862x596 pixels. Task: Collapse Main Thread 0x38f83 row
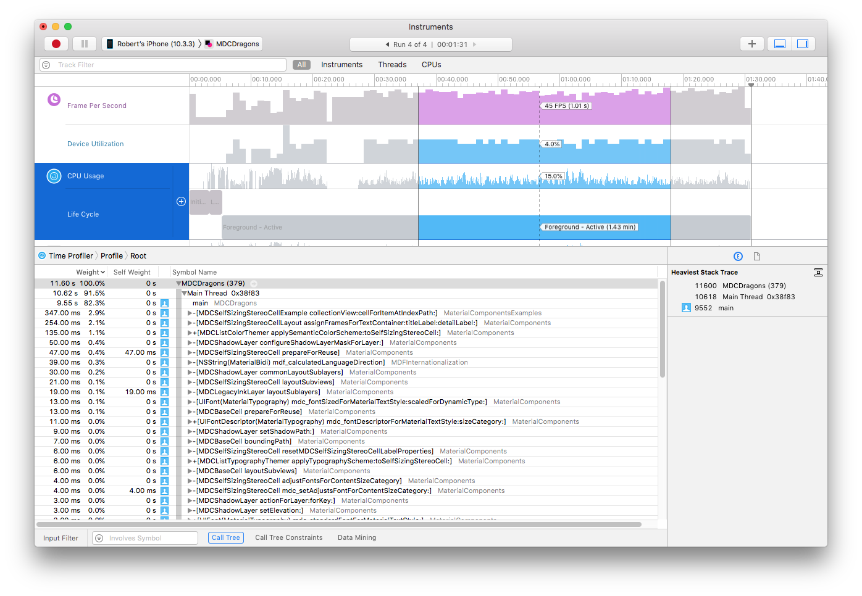(184, 293)
